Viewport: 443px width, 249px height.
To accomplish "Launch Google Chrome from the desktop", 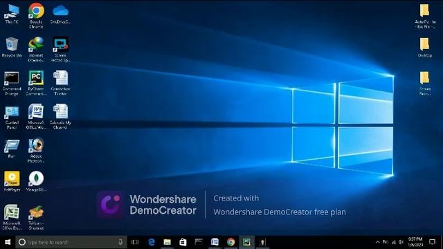I will click(36, 16).
